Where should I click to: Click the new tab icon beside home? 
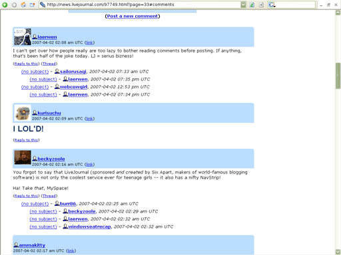(33, 5)
